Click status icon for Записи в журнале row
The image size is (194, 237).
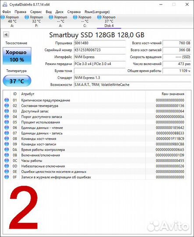(x=7, y=177)
